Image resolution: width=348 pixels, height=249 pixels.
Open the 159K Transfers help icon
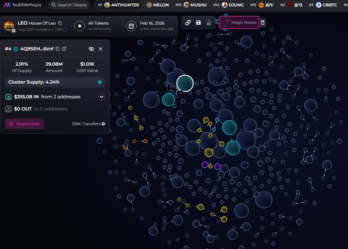[x=103, y=124]
